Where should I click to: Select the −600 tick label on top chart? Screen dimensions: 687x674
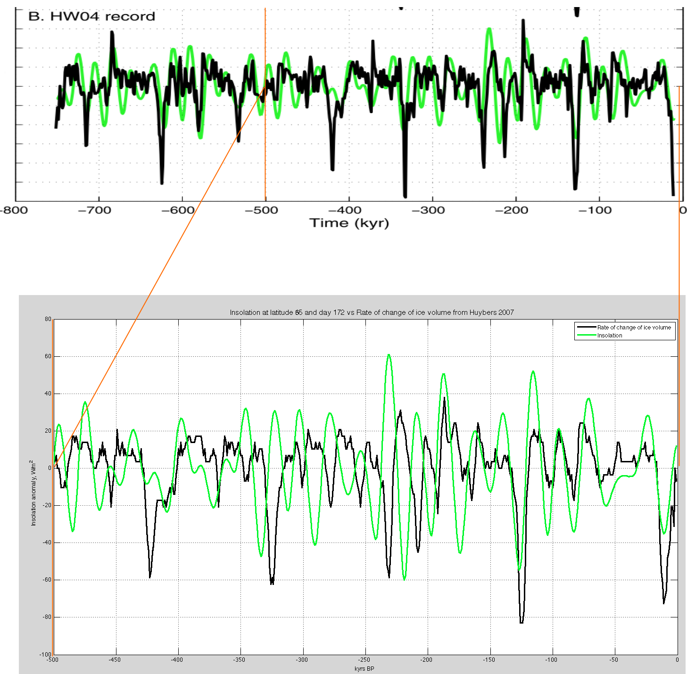(178, 210)
